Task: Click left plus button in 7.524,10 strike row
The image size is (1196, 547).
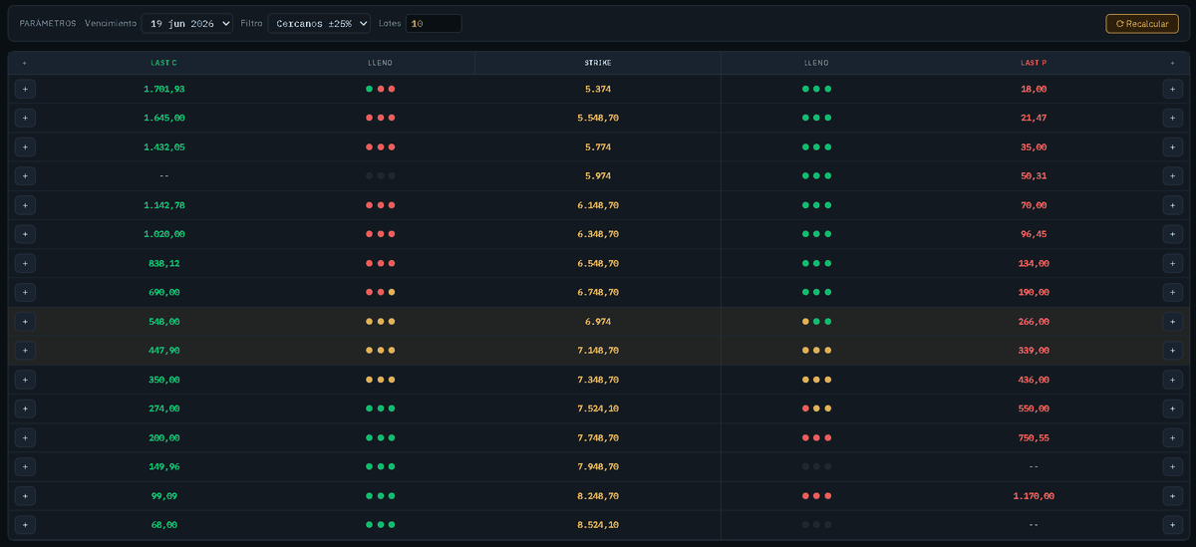Action: pyautogui.click(x=25, y=409)
